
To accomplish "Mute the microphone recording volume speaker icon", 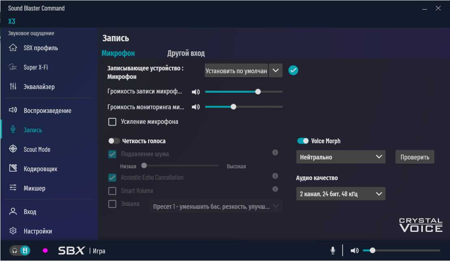I will [196, 92].
